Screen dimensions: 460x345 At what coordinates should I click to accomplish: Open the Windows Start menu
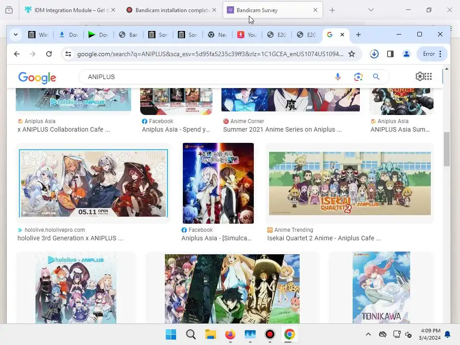pos(171,334)
